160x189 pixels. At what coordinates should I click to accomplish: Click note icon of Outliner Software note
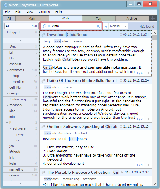tap(43, 126)
